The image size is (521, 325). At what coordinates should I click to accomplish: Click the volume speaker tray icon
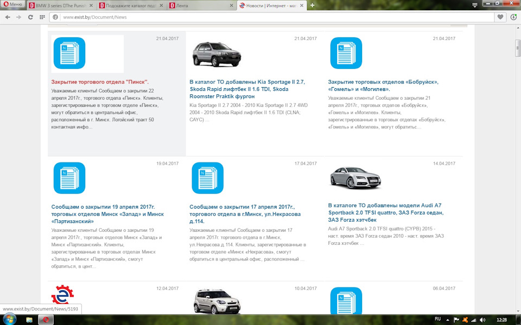click(483, 320)
